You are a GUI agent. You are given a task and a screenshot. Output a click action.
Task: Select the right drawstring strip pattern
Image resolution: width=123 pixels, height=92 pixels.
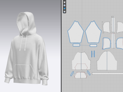[x=94, y=54]
